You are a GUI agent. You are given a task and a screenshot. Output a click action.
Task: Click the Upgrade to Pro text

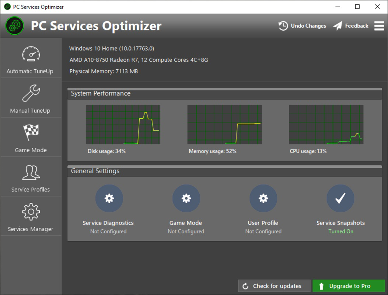coord(350,286)
